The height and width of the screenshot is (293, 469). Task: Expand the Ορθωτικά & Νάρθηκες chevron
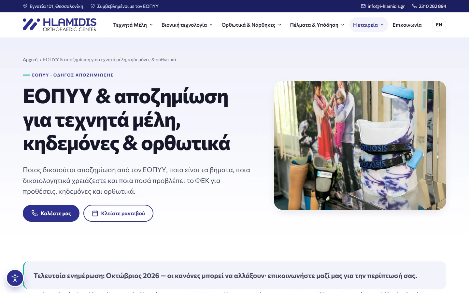click(280, 25)
